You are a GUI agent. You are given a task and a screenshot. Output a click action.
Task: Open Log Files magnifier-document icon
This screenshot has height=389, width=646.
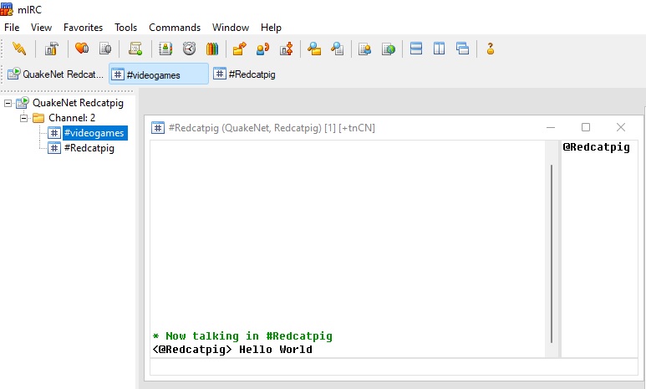338,49
